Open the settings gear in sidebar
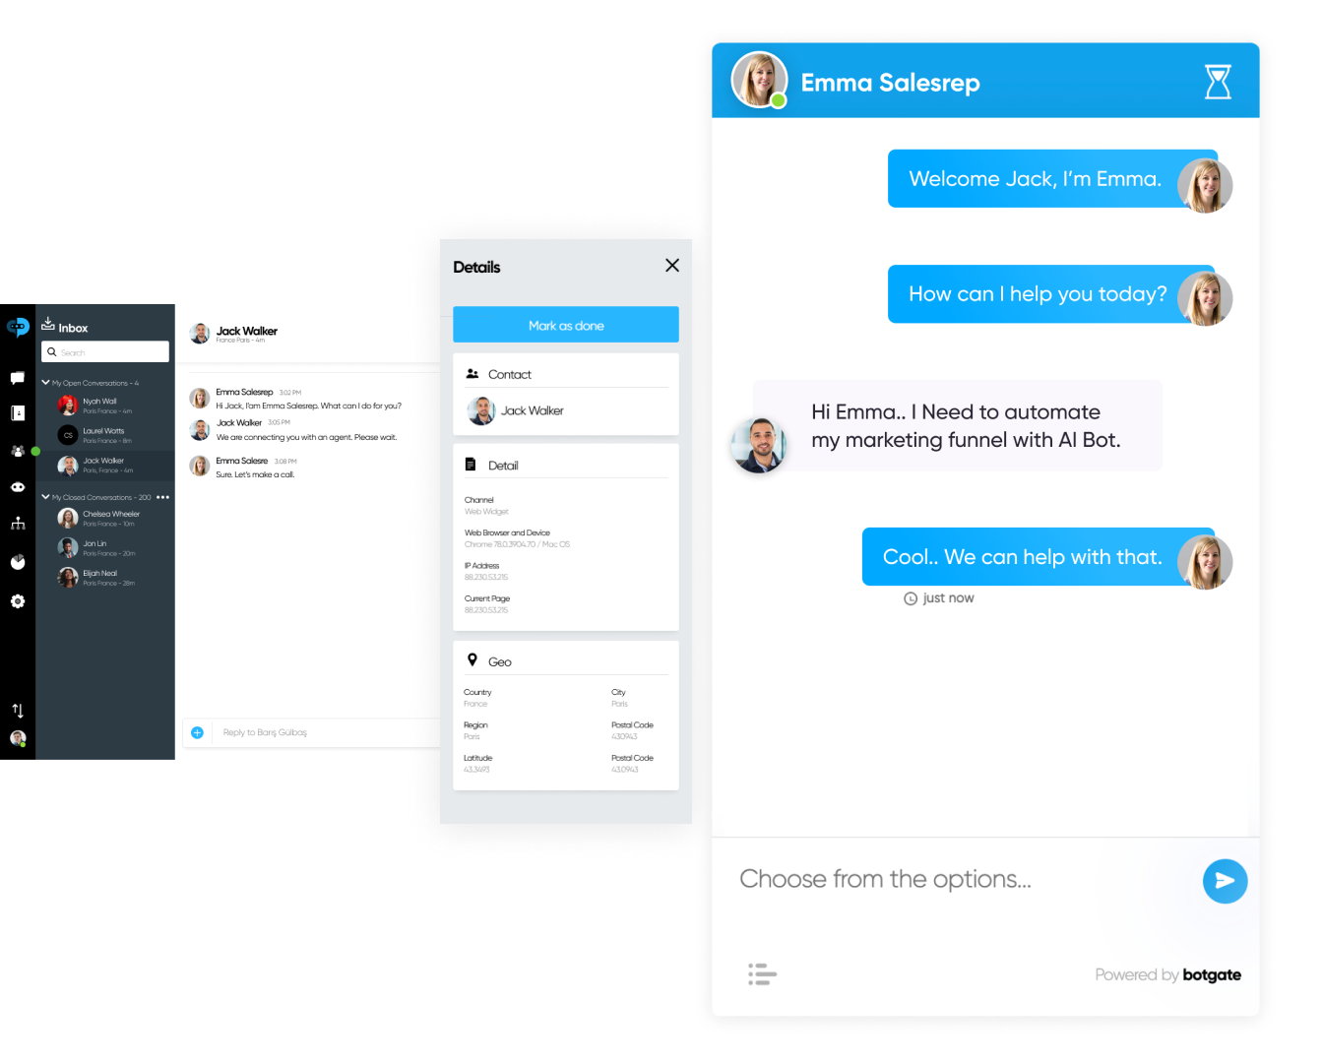 tap(18, 601)
